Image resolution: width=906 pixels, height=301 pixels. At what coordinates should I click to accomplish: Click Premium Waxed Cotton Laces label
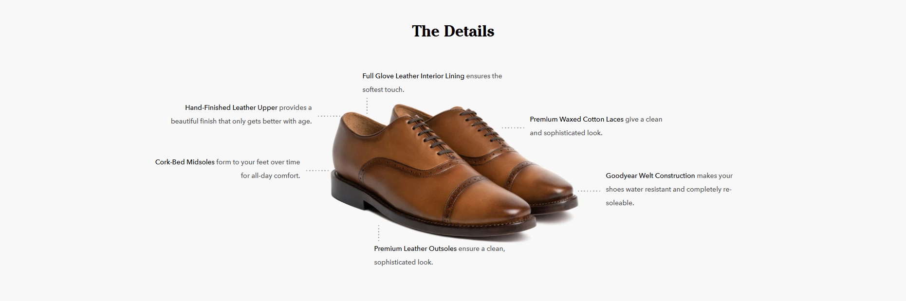576,119
